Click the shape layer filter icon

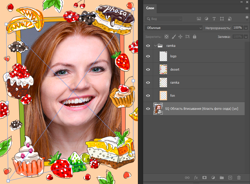[x=222, y=19]
